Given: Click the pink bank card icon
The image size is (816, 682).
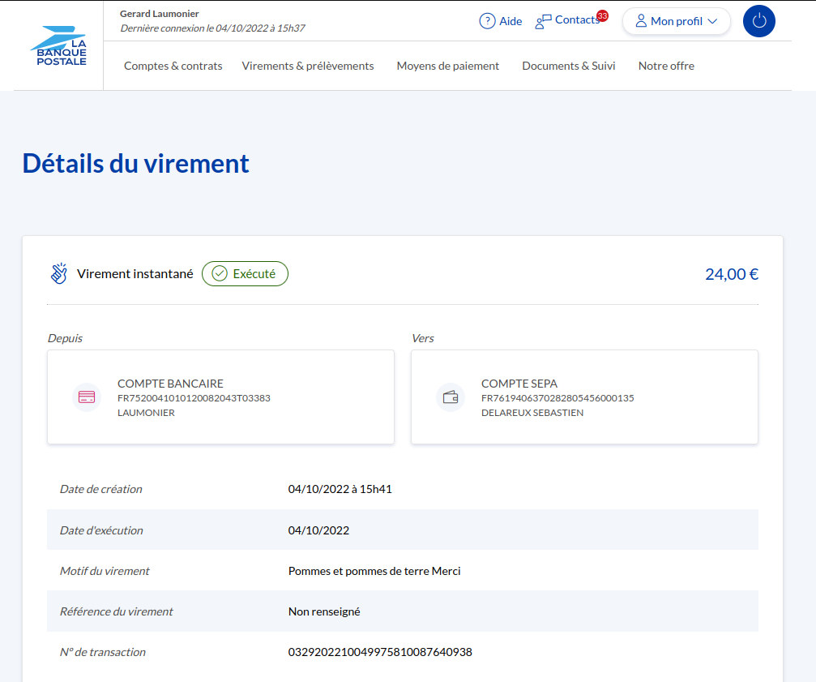Looking at the screenshot, I should (x=87, y=397).
